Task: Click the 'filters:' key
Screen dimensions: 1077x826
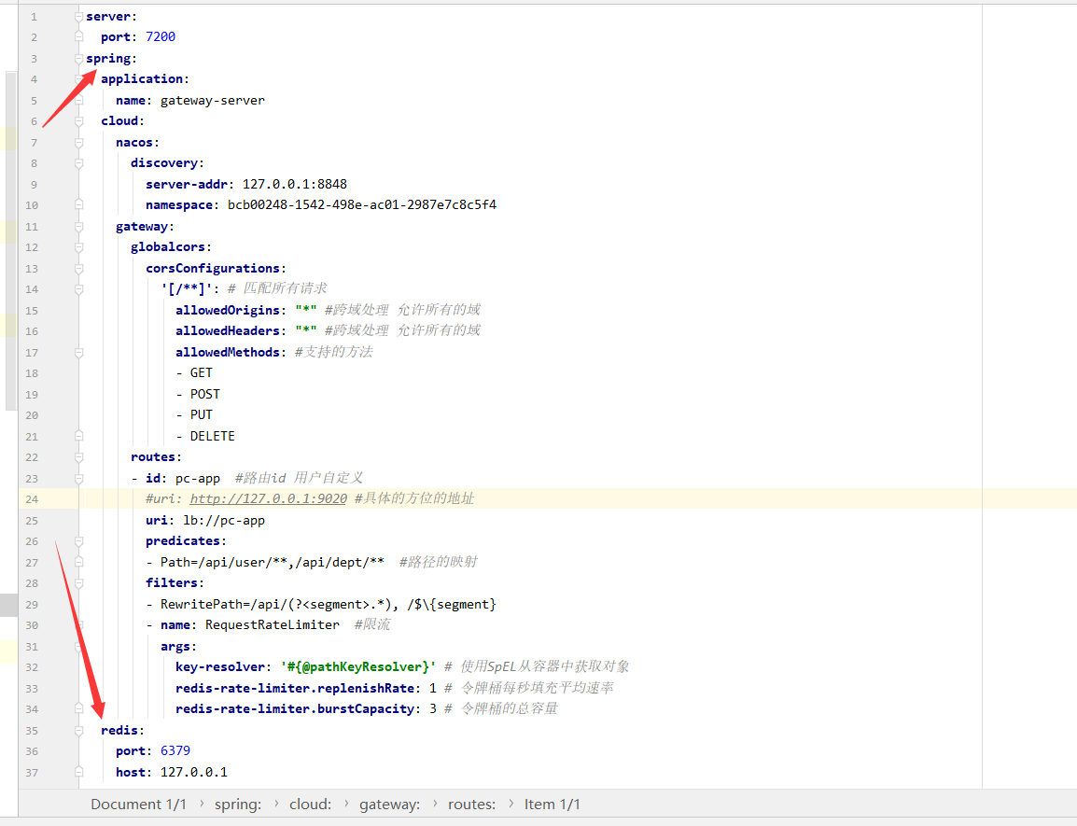Action: (175, 582)
